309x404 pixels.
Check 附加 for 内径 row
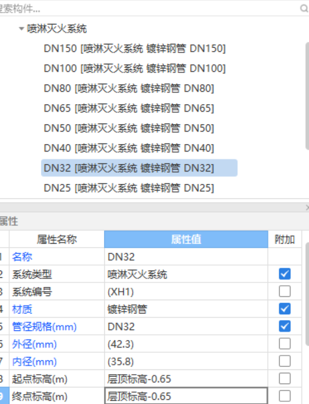pyautogui.click(x=284, y=361)
